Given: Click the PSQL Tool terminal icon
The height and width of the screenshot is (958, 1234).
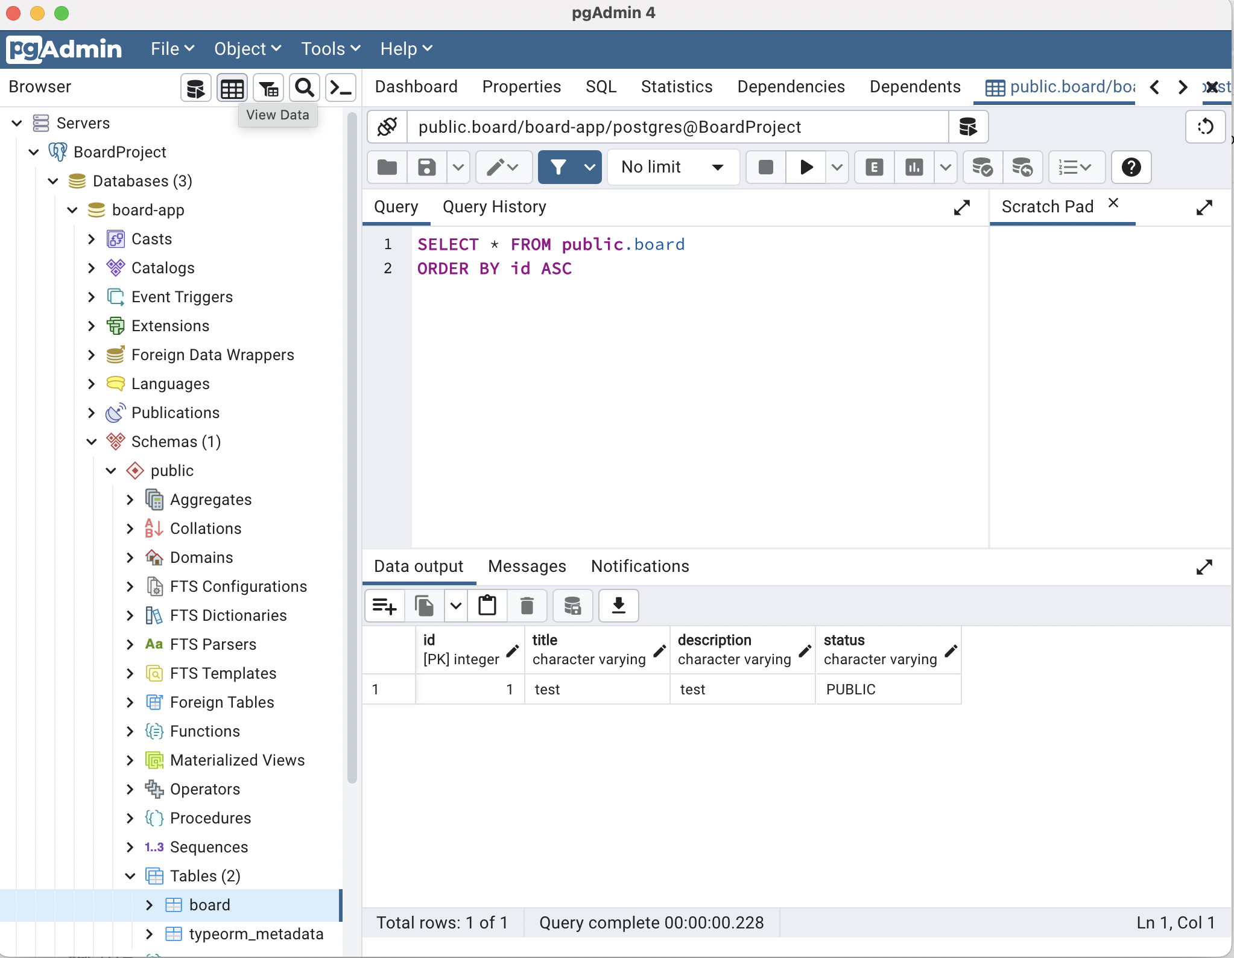Looking at the screenshot, I should (x=340, y=89).
